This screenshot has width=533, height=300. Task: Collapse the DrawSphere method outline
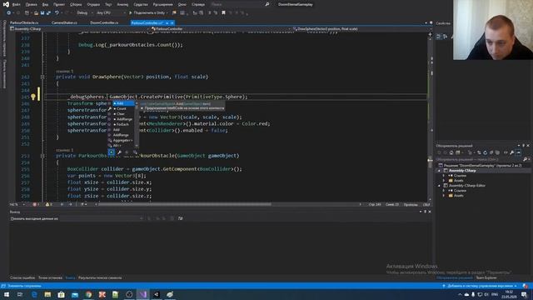pyautogui.click(x=42, y=77)
